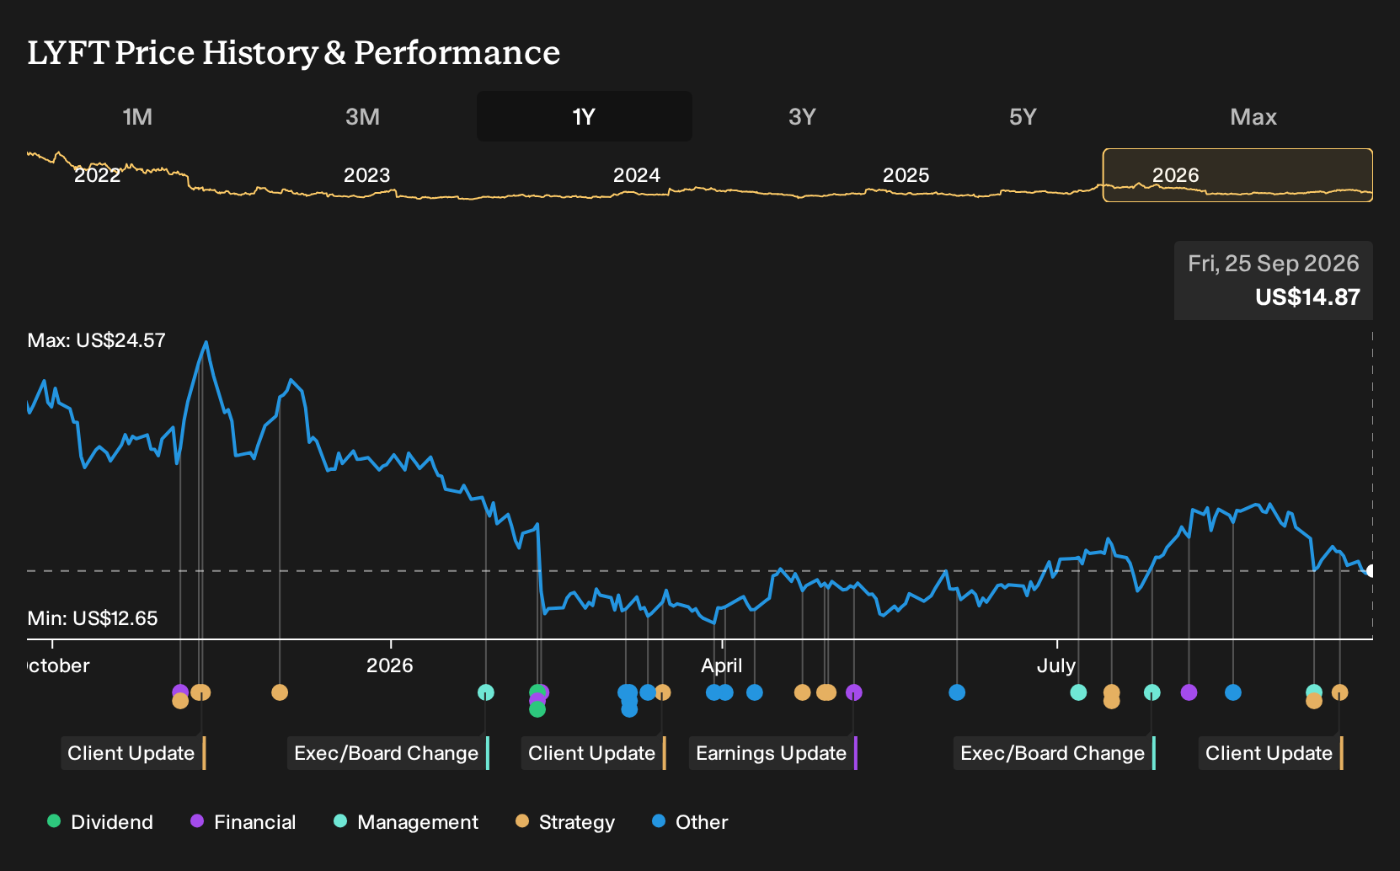Jump to 2025 in the overview strip

coord(906,175)
